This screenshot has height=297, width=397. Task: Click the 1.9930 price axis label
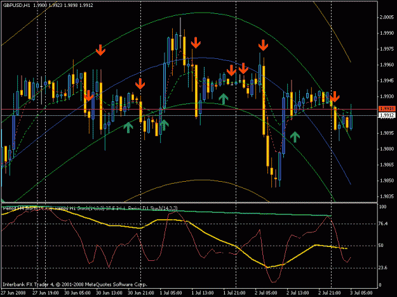pyautogui.click(x=387, y=97)
